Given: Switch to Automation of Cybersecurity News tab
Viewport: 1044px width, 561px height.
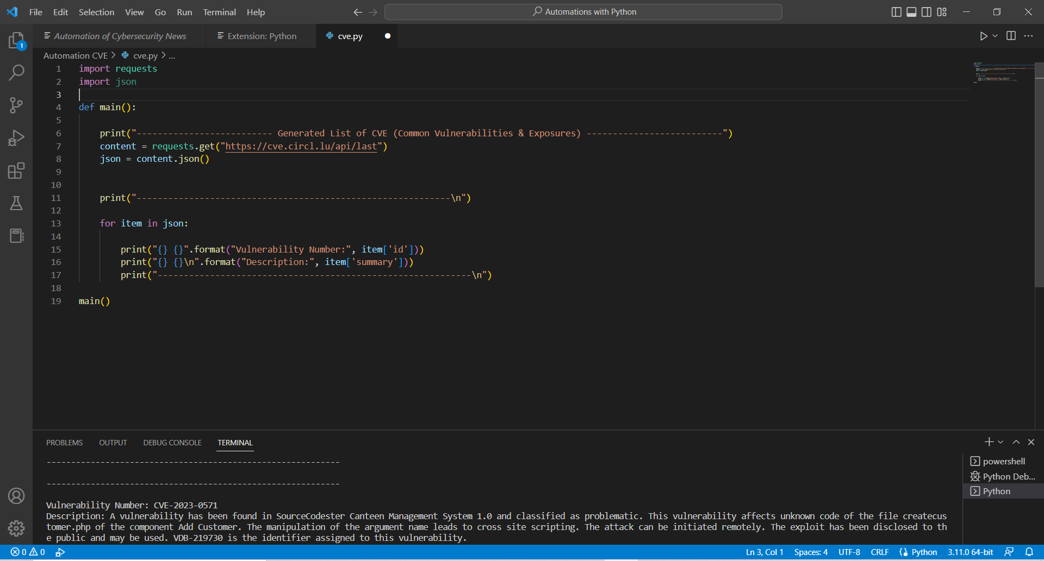Looking at the screenshot, I should tap(120, 36).
